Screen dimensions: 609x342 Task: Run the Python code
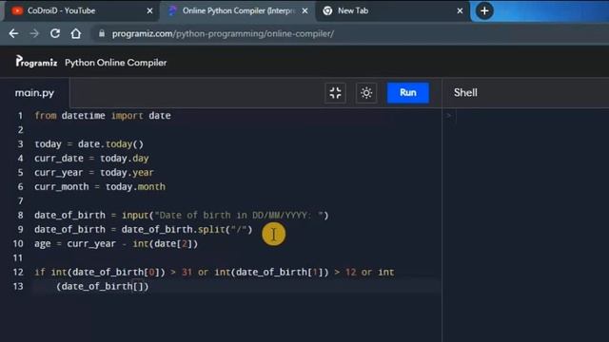(x=408, y=93)
